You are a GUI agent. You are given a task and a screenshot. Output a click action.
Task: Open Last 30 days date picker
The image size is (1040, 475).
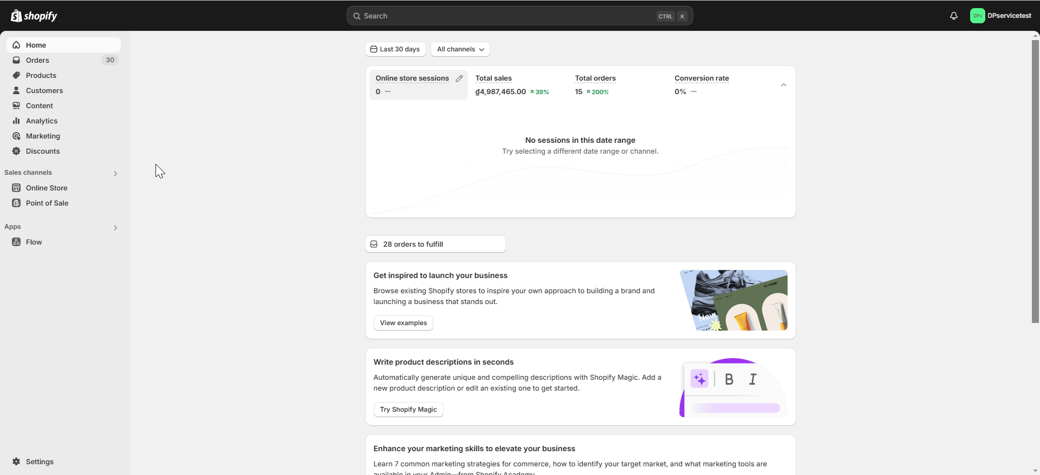click(x=395, y=49)
